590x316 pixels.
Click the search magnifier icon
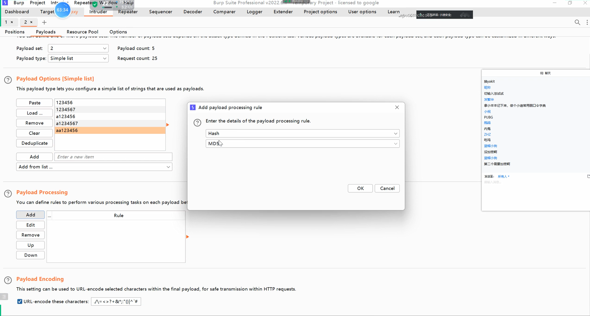(x=577, y=22)
